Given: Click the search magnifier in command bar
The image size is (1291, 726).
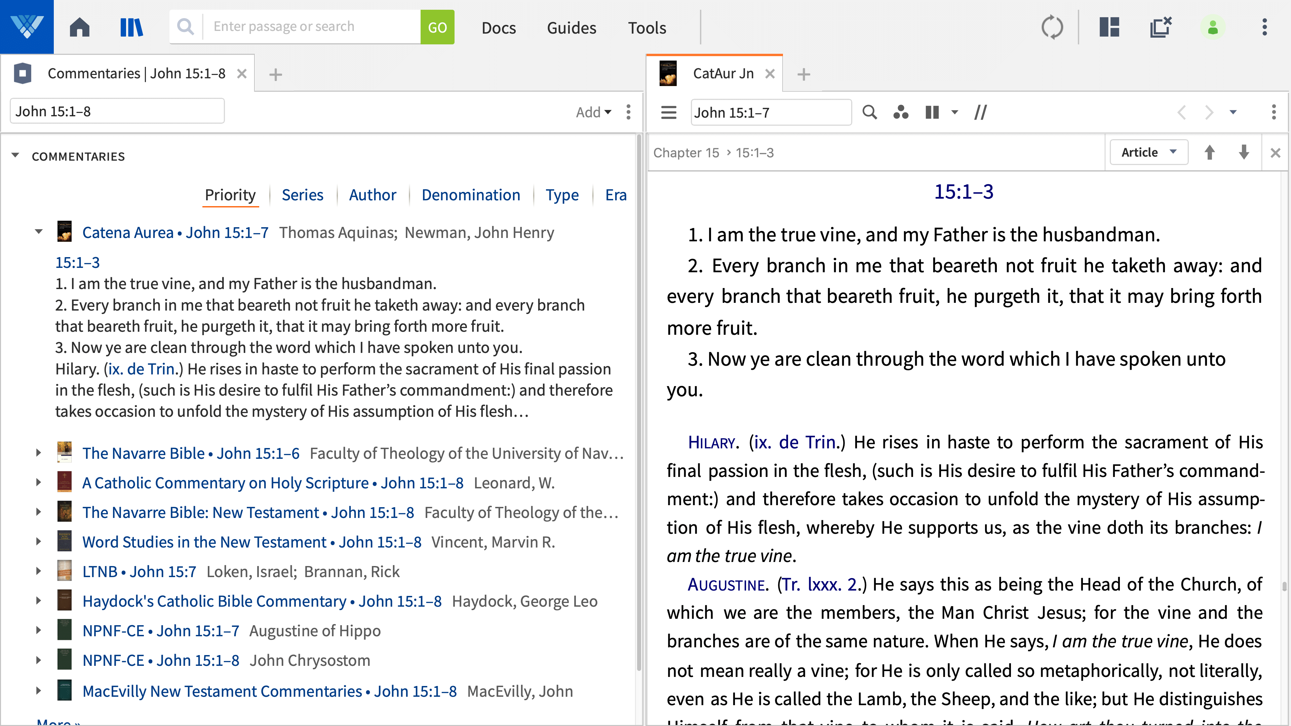Looking at the screenshot, I should (x=186, y=27).
